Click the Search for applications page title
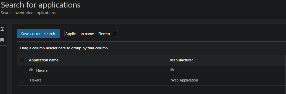This screenshot has width=286, height=94. (41, 5)
